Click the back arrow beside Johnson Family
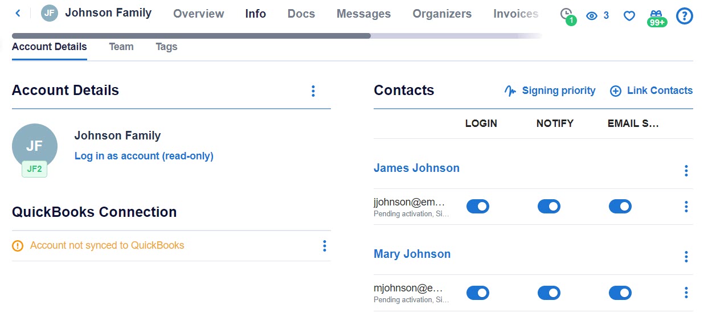Image resolution: width=704 pixels, height=325 pixels. [18, 13]
